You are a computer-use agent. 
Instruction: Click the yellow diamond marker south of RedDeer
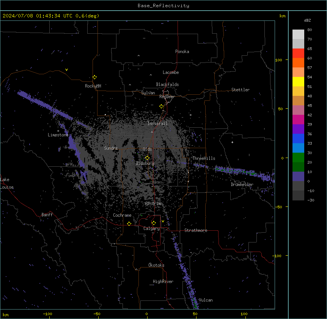click(x=162, y=106)
